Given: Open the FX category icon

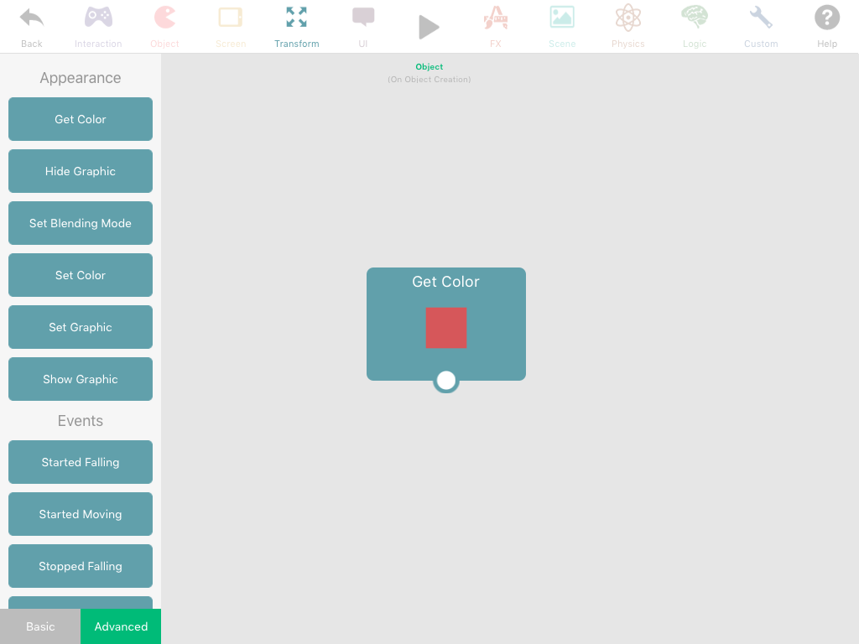Looking at the screenshot, I should [x=496, y=18].
